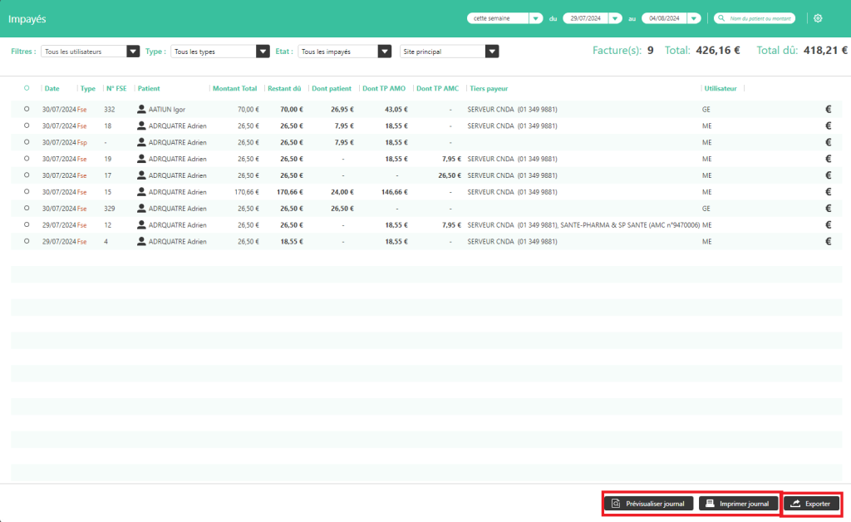The image size is (851, 522).
Task: Click patient icon for AATIUN Igor
Action: tap(141, 109)
